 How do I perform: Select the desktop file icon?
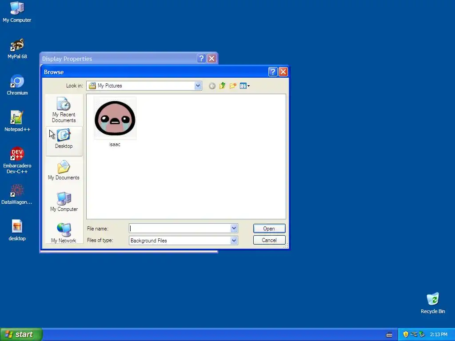point(17,230)
